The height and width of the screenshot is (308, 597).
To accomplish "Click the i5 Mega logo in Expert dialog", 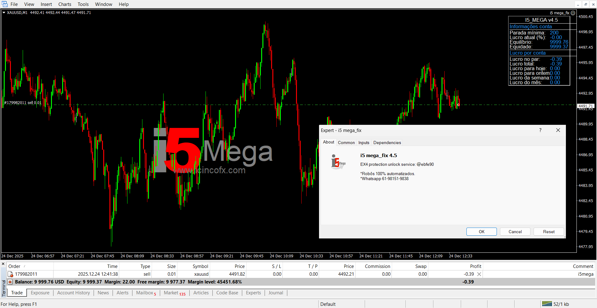I will 338,162.
